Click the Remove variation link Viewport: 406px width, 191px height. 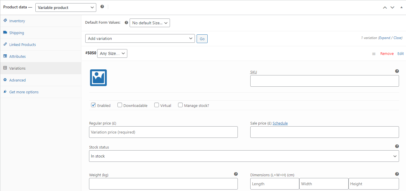click(387, 54)
